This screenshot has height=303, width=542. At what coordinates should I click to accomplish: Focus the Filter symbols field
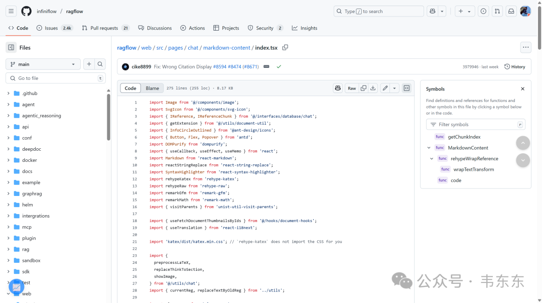[476, 124]
